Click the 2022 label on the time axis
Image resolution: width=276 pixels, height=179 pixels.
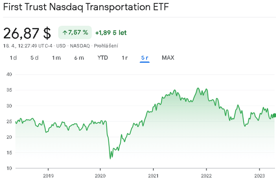(206, 175)
